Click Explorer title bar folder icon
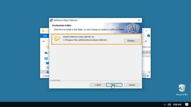Screen dimensions: 191x107 coord(43,31)
